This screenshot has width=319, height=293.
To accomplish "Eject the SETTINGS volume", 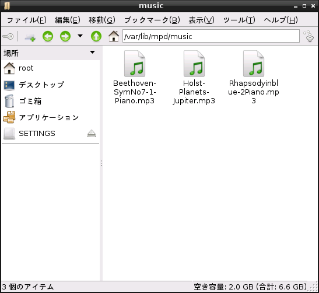I will click(92, 134).
